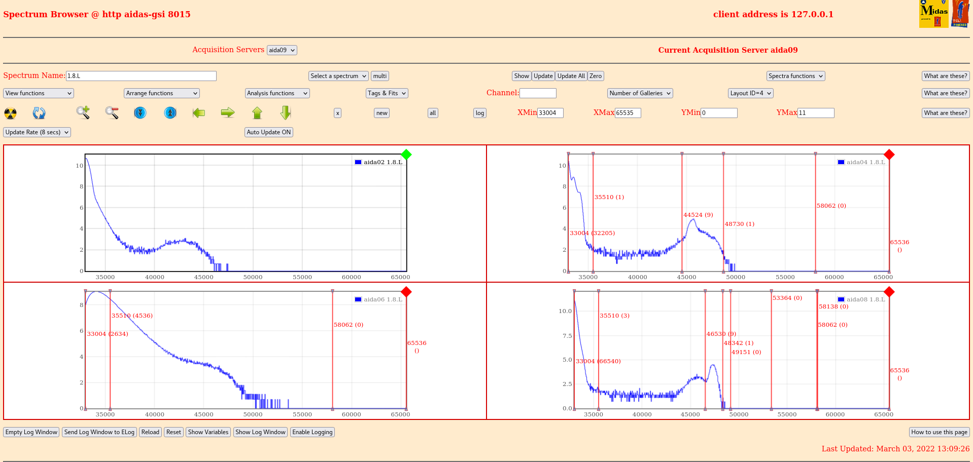Image resolution: width=973 pixels, height=462 pixels.
Task: Click the multi button
Action: [x=380, y=76]
